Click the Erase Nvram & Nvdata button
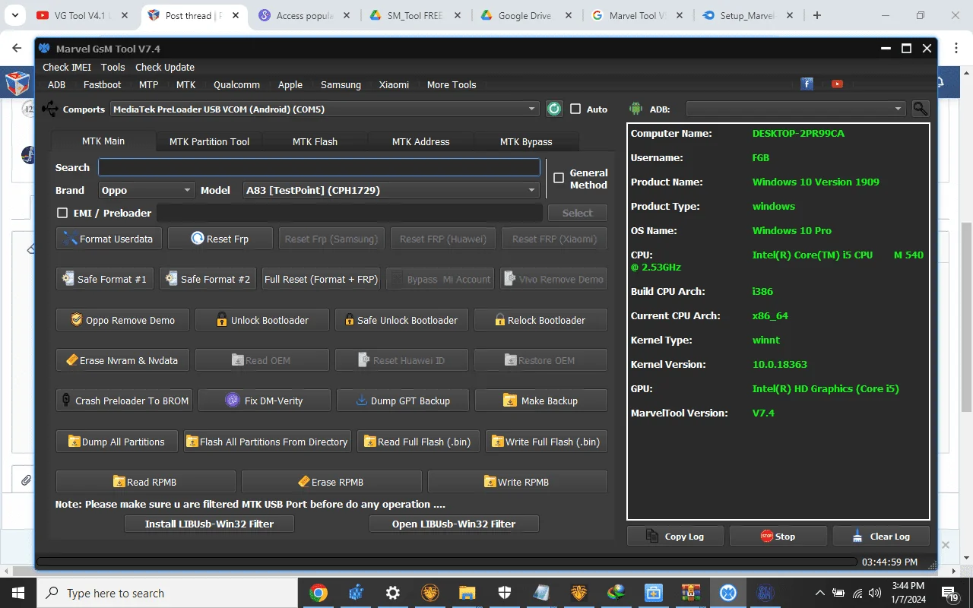The width and height of the screenshot is (973, 608). tap(122, 360)
